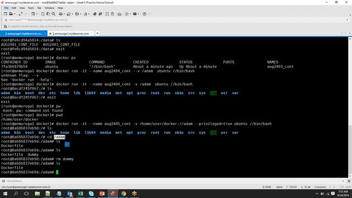Open File Explorer from the taskbar
Viewport: 352px width, 198px height.
coord(37,194)
